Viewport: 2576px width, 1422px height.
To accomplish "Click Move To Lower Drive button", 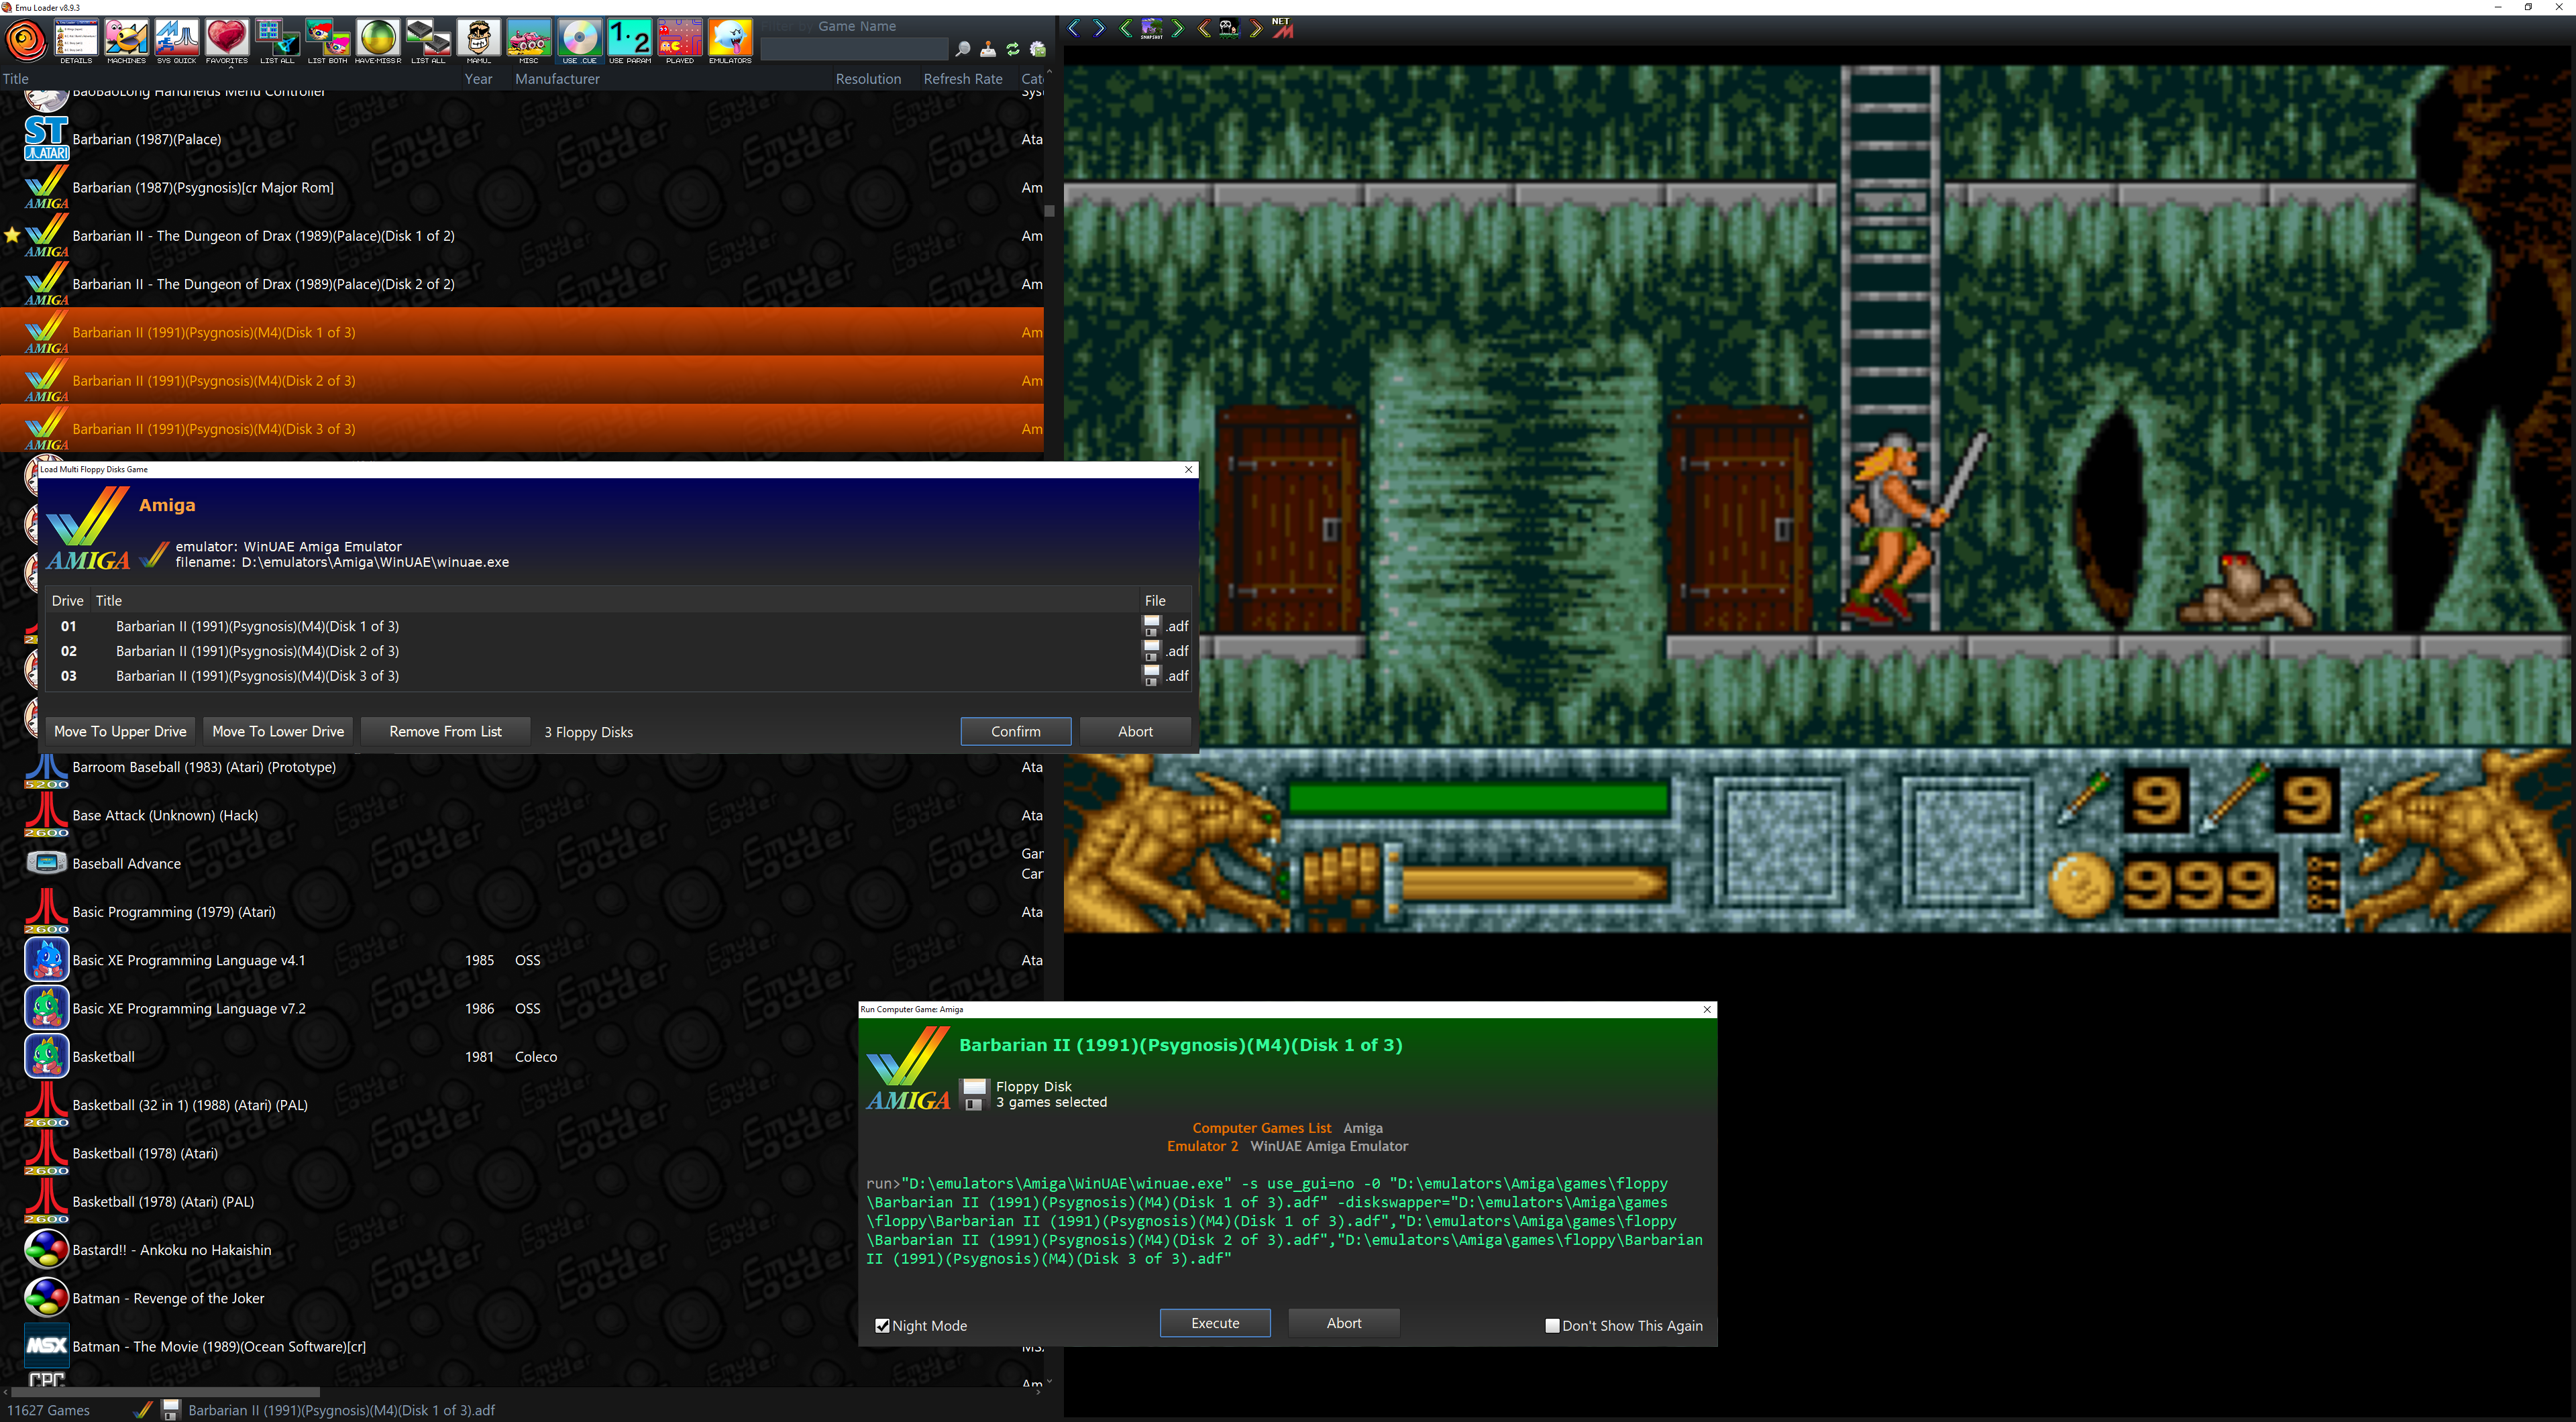I will (278, 731).
